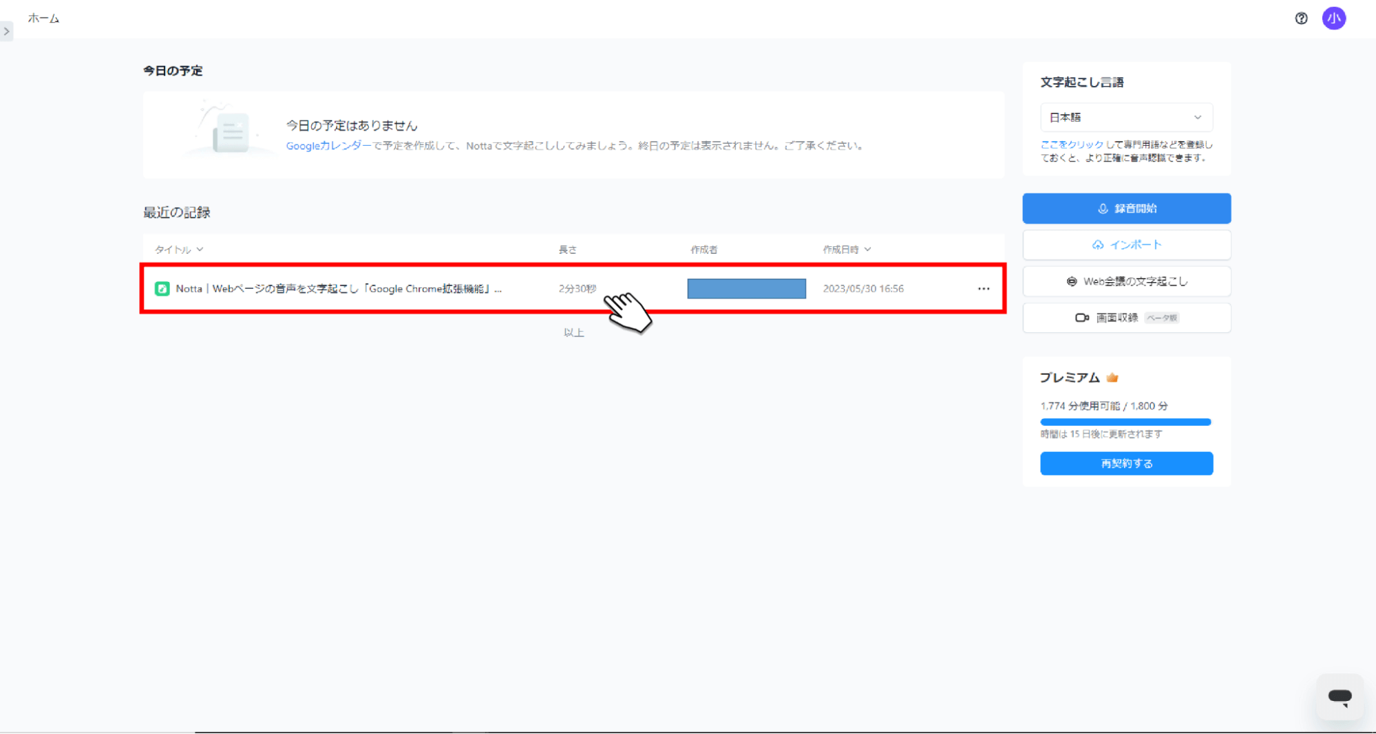Click the インポート button
The image size is (1376, 734).
point(1126,245)
